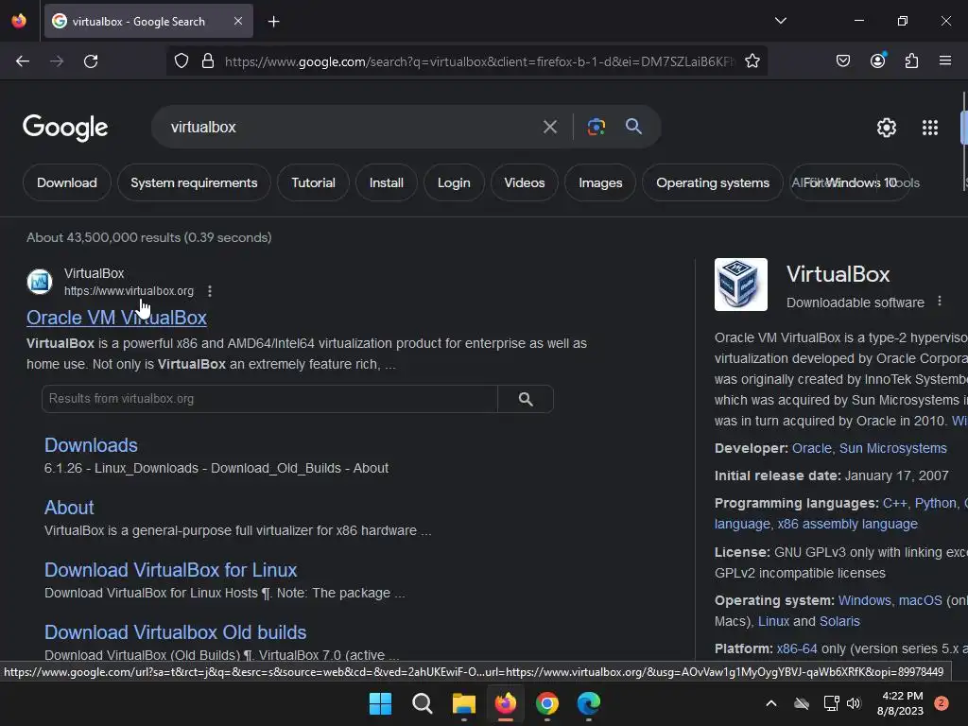968x726 pixels.
Task: Clear the Google search box
Action: coord(550,128)
